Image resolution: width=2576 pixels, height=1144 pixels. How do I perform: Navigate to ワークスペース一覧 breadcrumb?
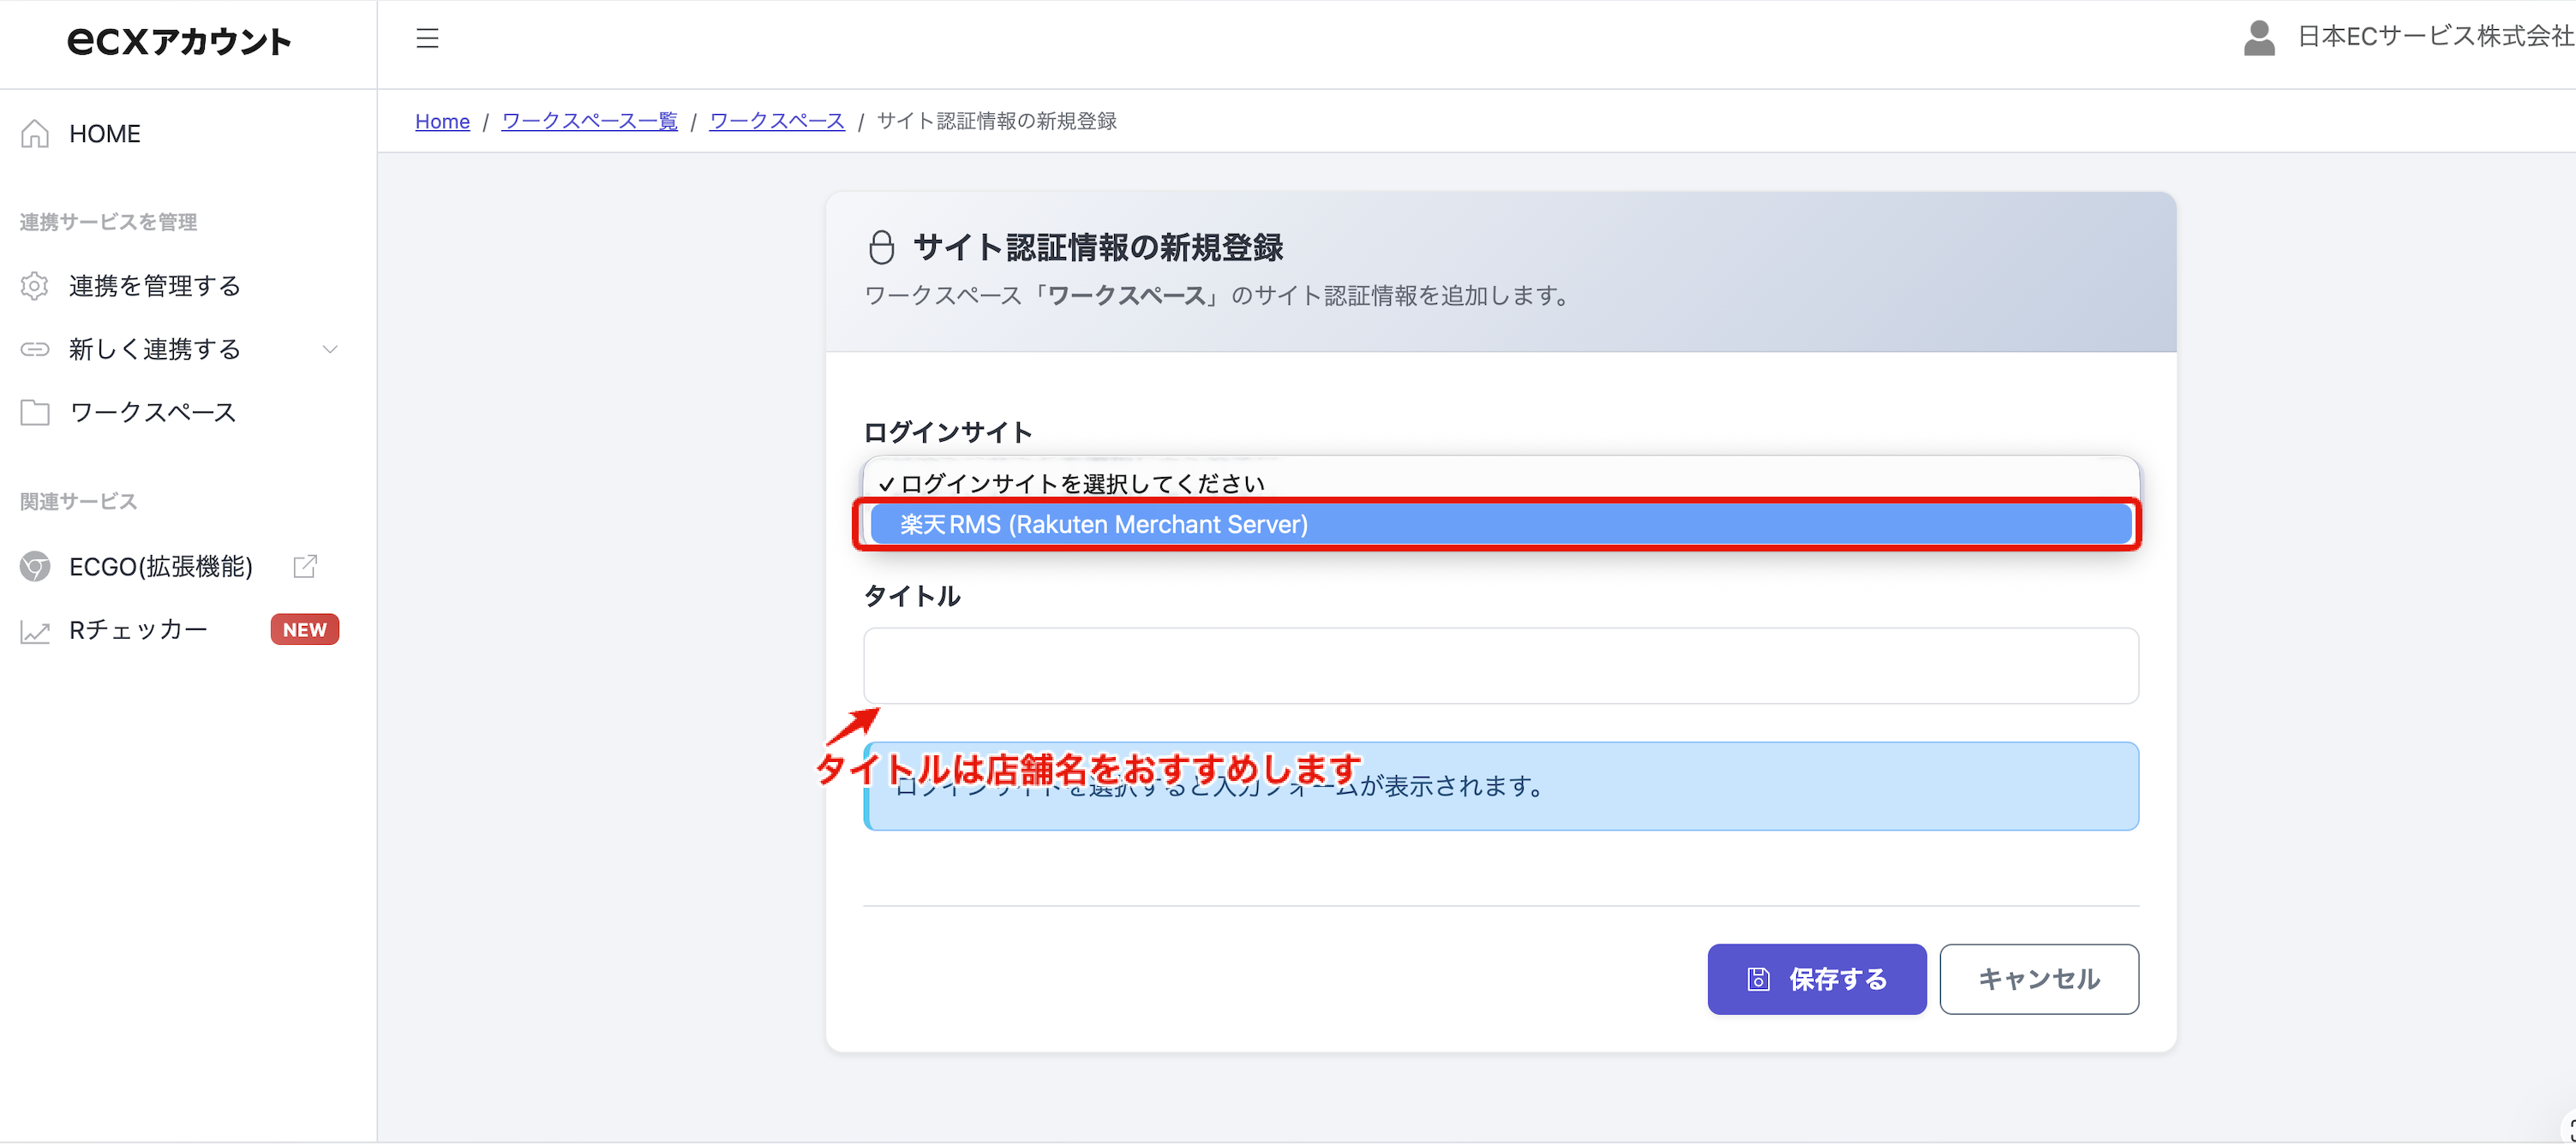pos(589,121)
